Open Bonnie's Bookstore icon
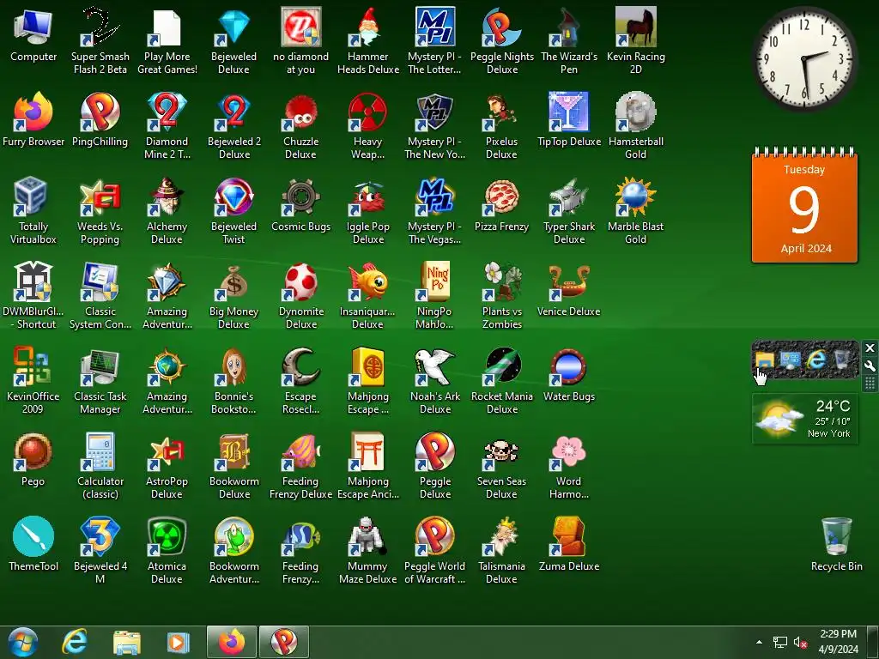The image size is (879, 659). tap(233, 366)
